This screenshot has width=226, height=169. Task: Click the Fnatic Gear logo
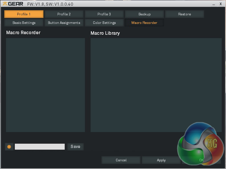point(13,4)
